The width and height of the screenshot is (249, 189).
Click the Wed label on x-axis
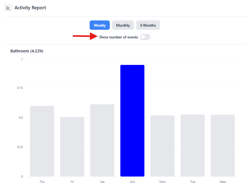(x=223, y=182)
